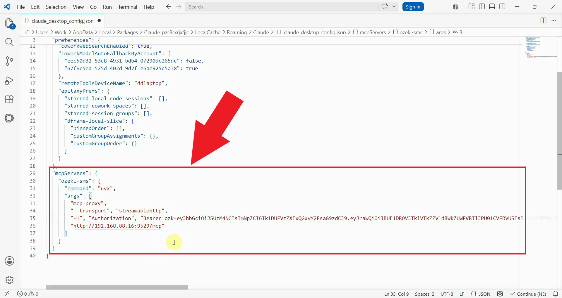This screenshot has height=298, width=562.
Task: Open the Extensions view
Action: click(x=9, y=99)
